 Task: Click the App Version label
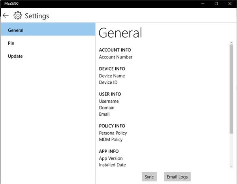111,158
